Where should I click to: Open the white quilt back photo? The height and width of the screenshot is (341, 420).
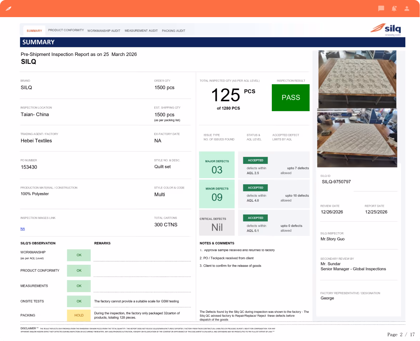click(357, 138)
